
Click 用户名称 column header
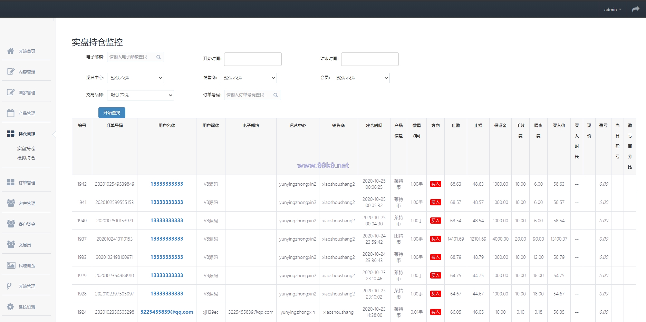pos(167,126)
